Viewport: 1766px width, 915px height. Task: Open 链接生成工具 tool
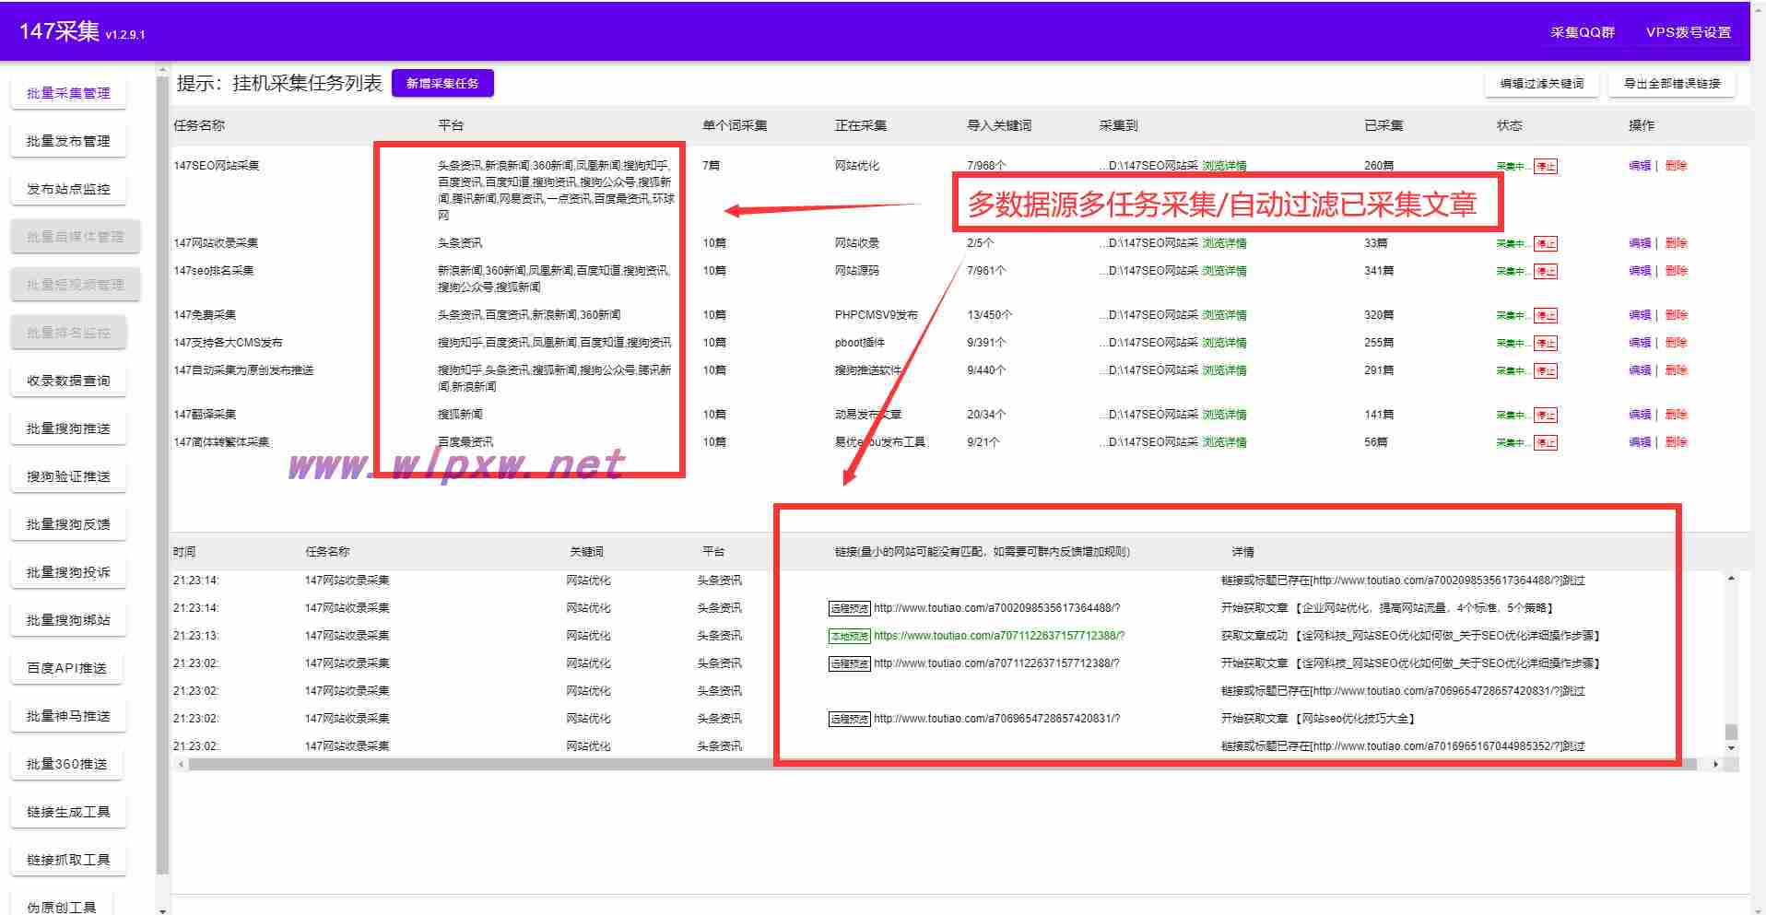coord(68,812)
